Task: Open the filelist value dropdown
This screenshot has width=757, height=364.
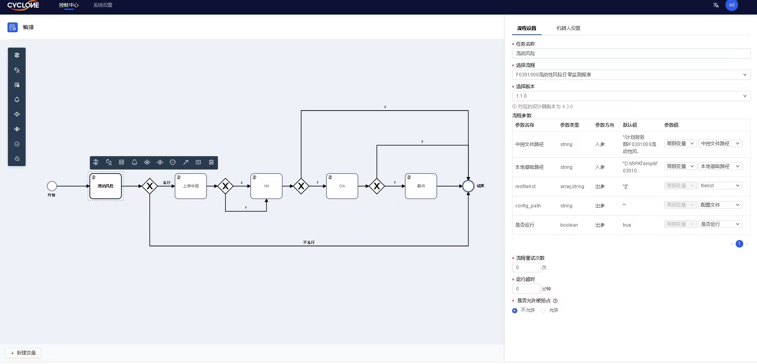Action: point(720,186)
